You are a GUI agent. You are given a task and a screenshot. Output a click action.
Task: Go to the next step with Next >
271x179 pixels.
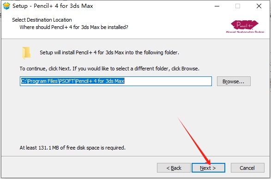pos(208,168)
